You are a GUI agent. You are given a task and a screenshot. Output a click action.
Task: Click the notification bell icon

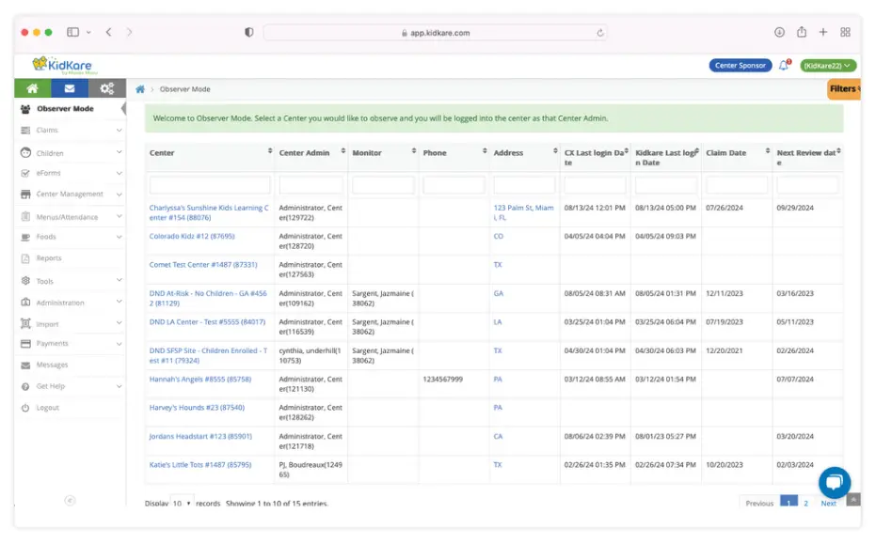pyautogui.click(x=784, y=66)
